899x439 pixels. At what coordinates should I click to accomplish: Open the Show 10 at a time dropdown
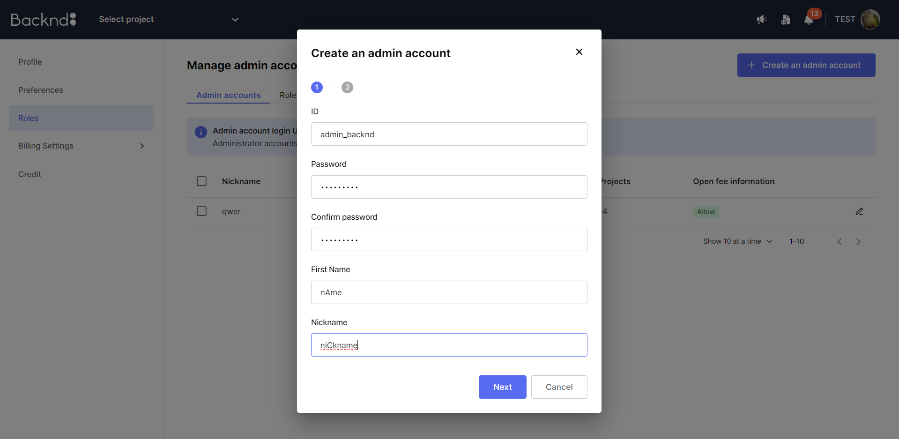(737, 241)
